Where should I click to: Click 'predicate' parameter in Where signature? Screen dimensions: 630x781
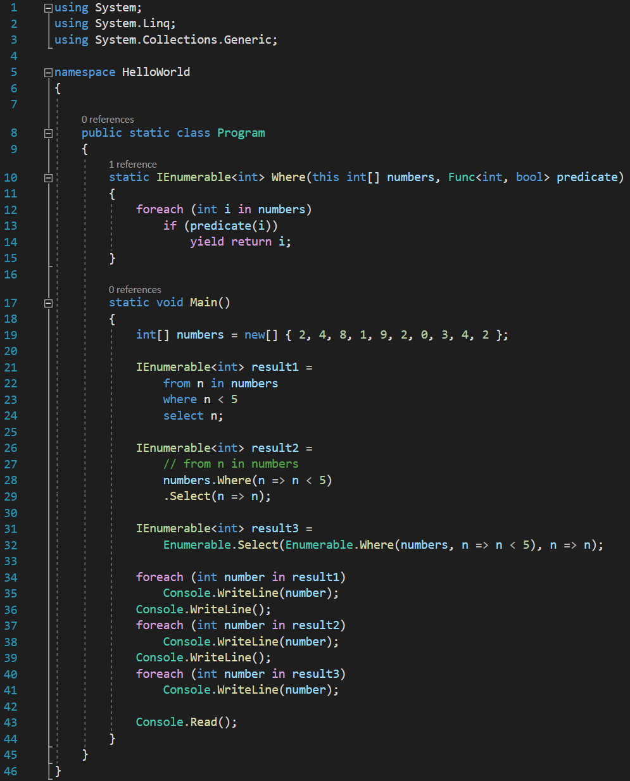pos(587,177)
